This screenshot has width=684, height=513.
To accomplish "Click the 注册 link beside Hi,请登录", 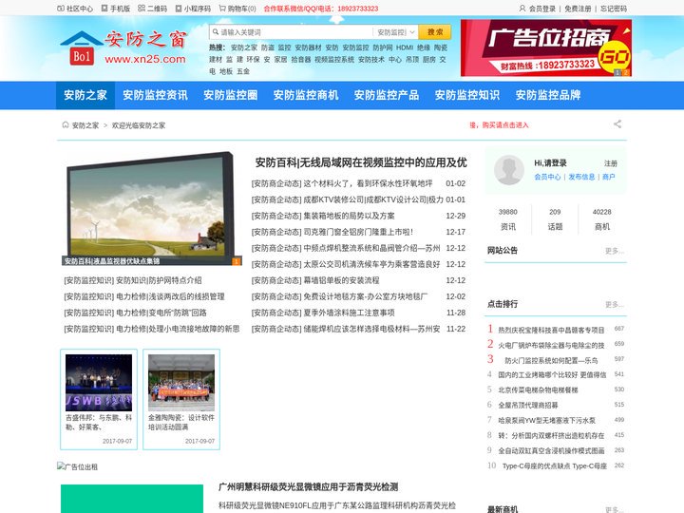I will [x=610, y=163].
